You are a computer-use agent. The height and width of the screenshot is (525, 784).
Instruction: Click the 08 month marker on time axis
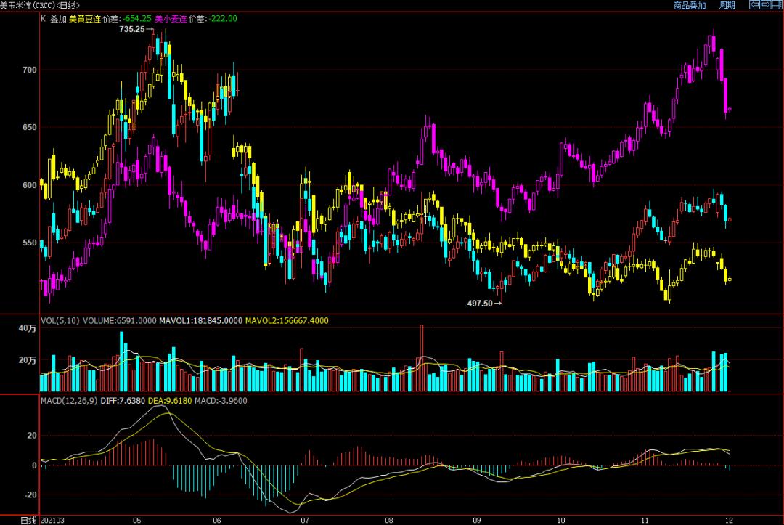(x=389, y=521)
